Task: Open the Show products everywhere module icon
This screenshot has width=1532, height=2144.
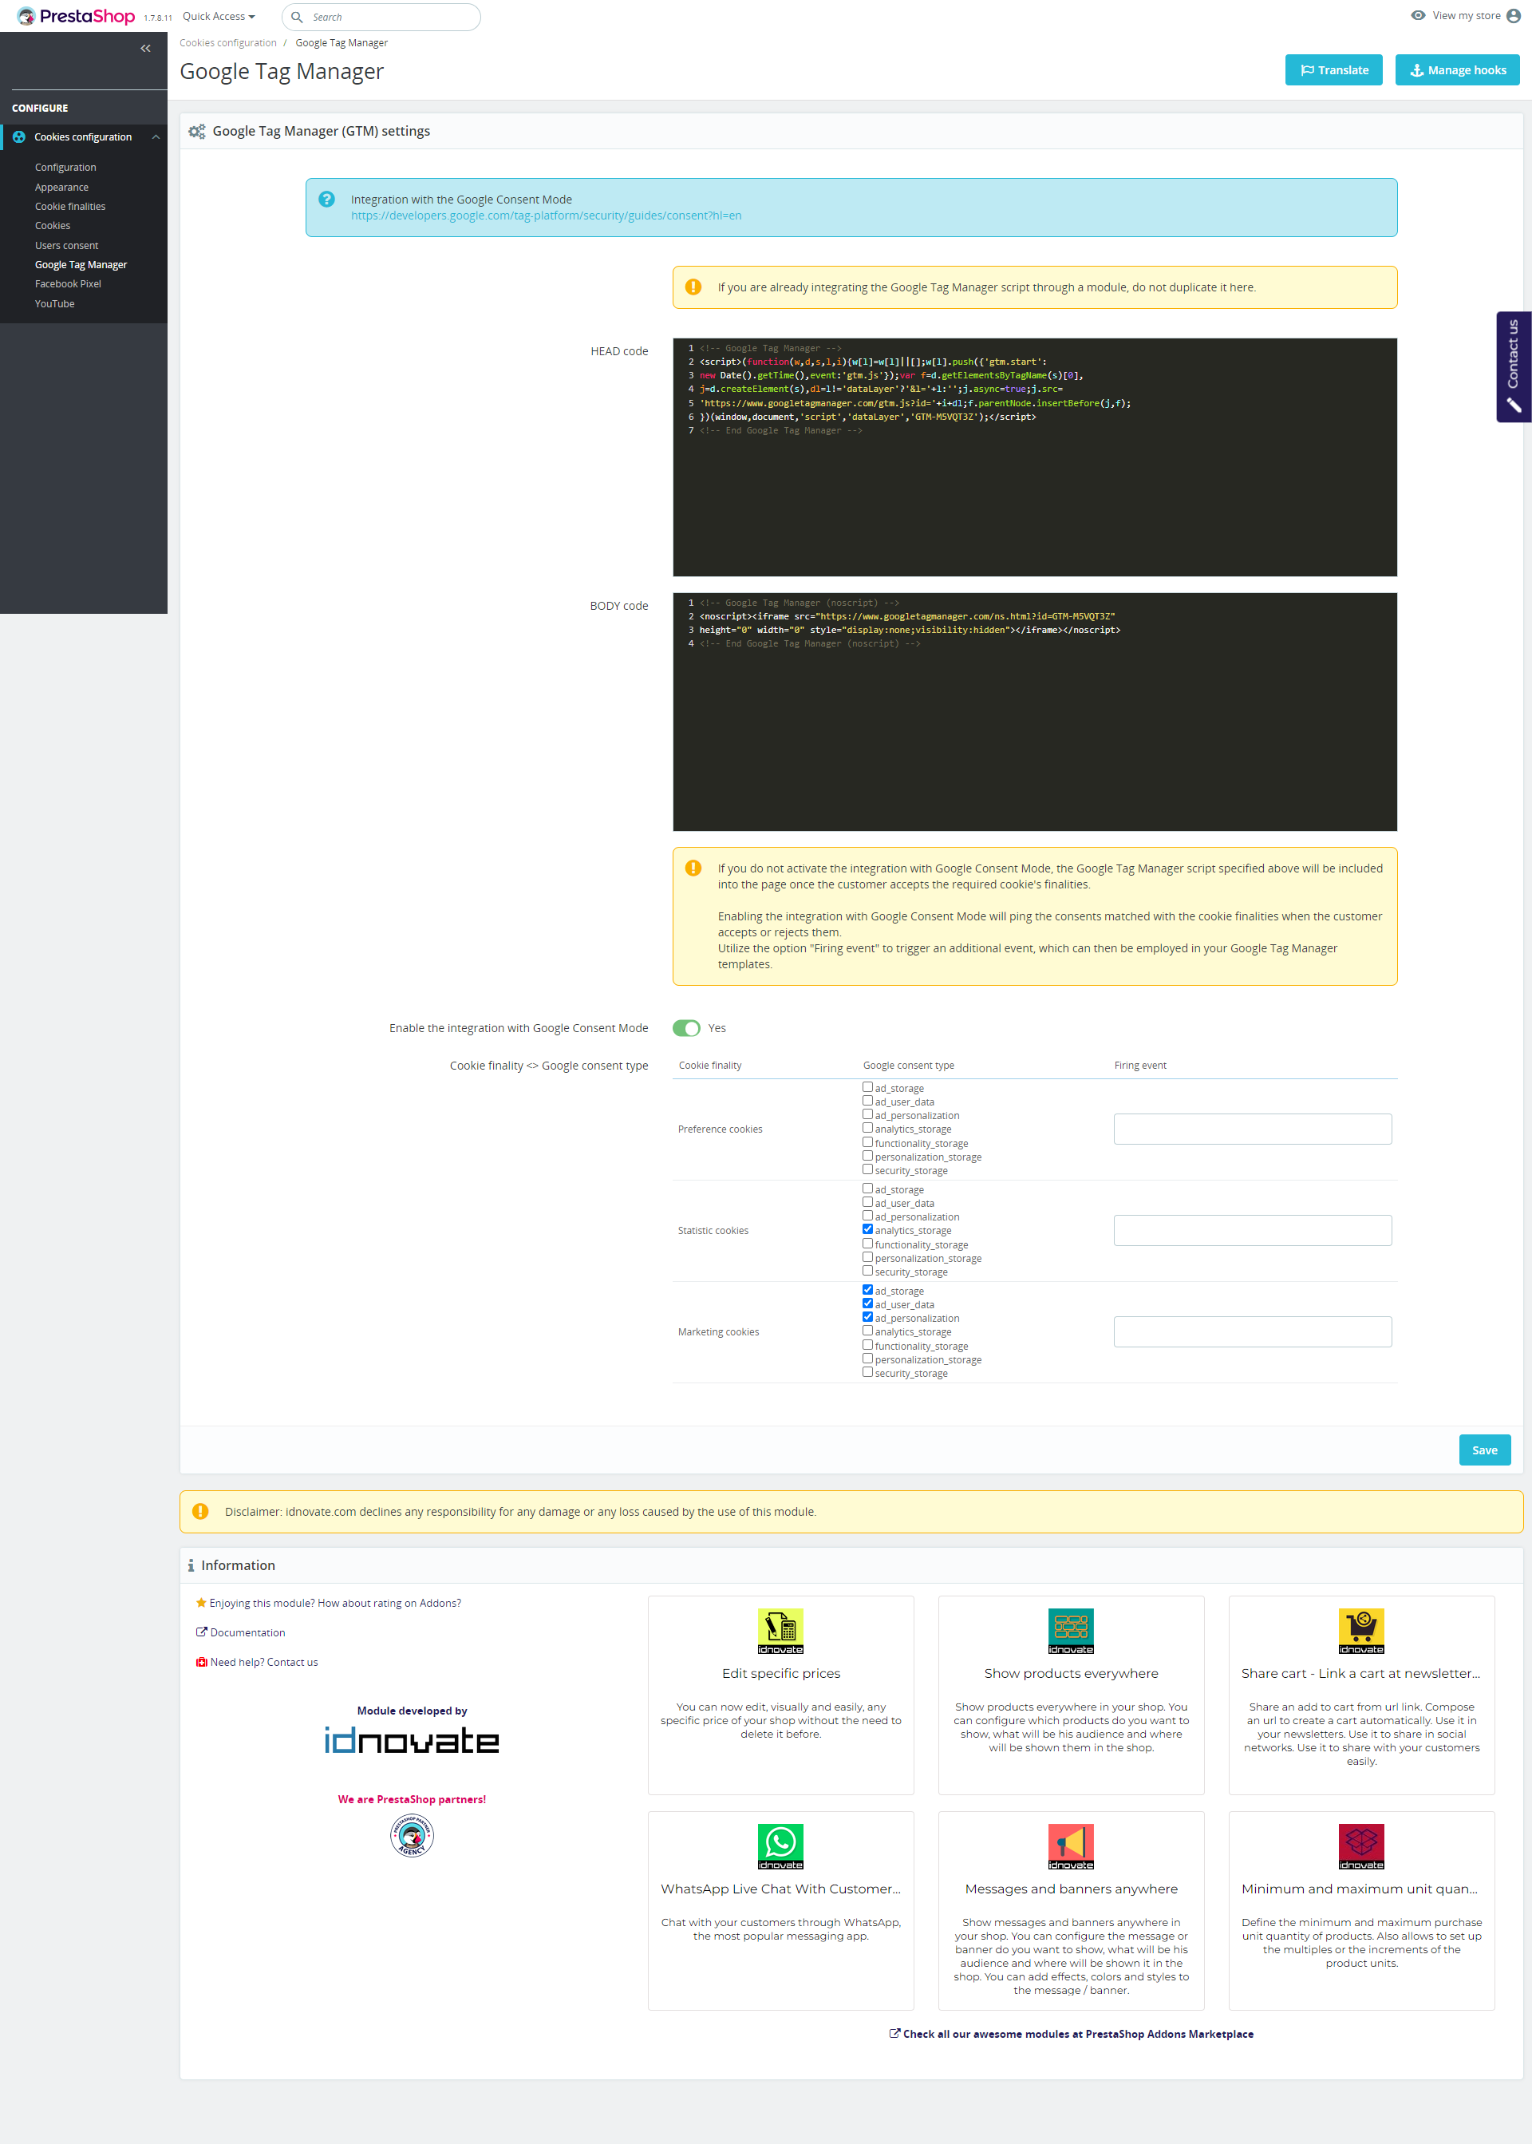Action: pyautogui.click(x=1071, y=1631)
